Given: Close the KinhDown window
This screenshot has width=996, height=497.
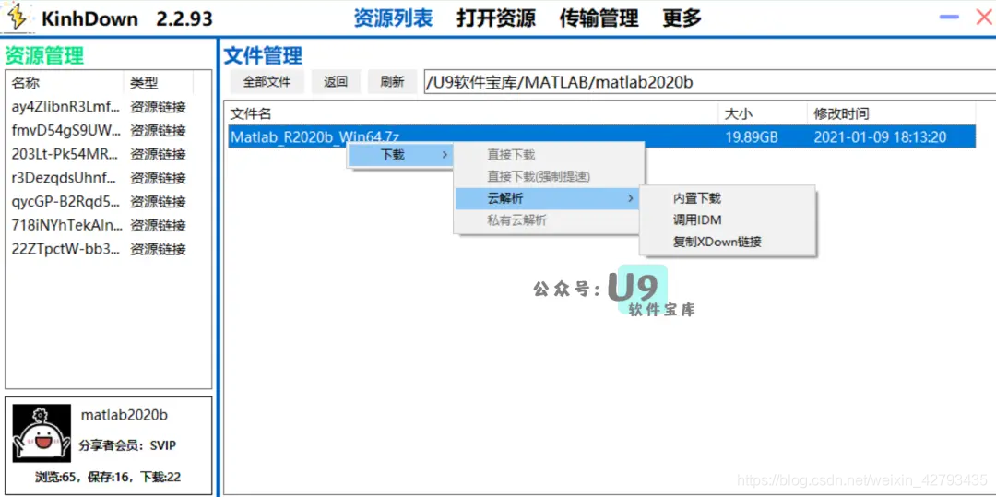Looking at the screenshot, I should coord(984,18).
